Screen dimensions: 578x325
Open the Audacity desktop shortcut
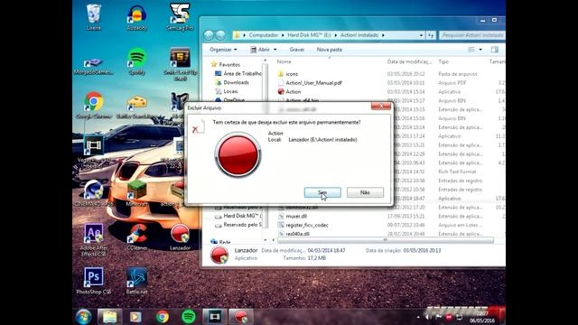click(136, 18)
